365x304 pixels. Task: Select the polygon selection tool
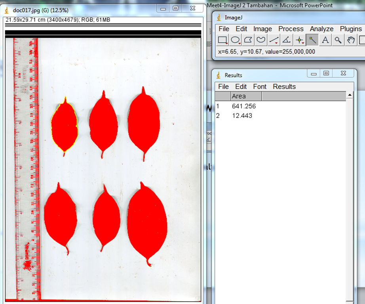[x=247, y=40]
